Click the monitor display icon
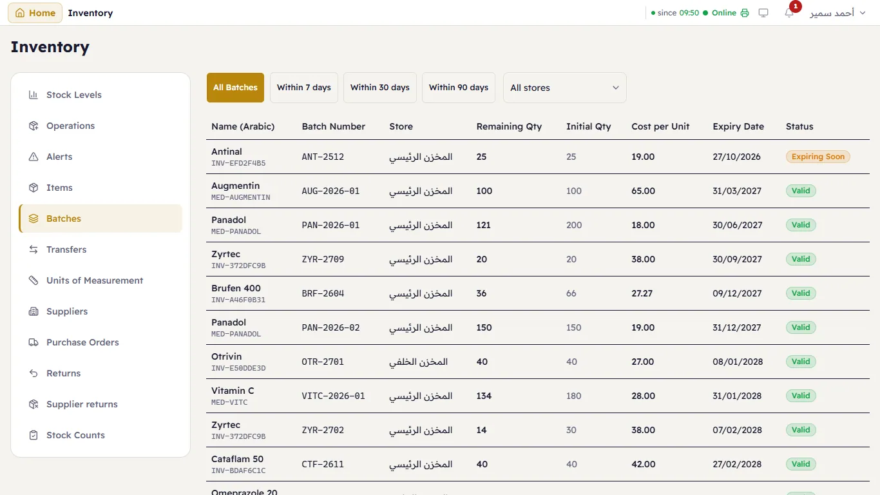 pos(763,13)
